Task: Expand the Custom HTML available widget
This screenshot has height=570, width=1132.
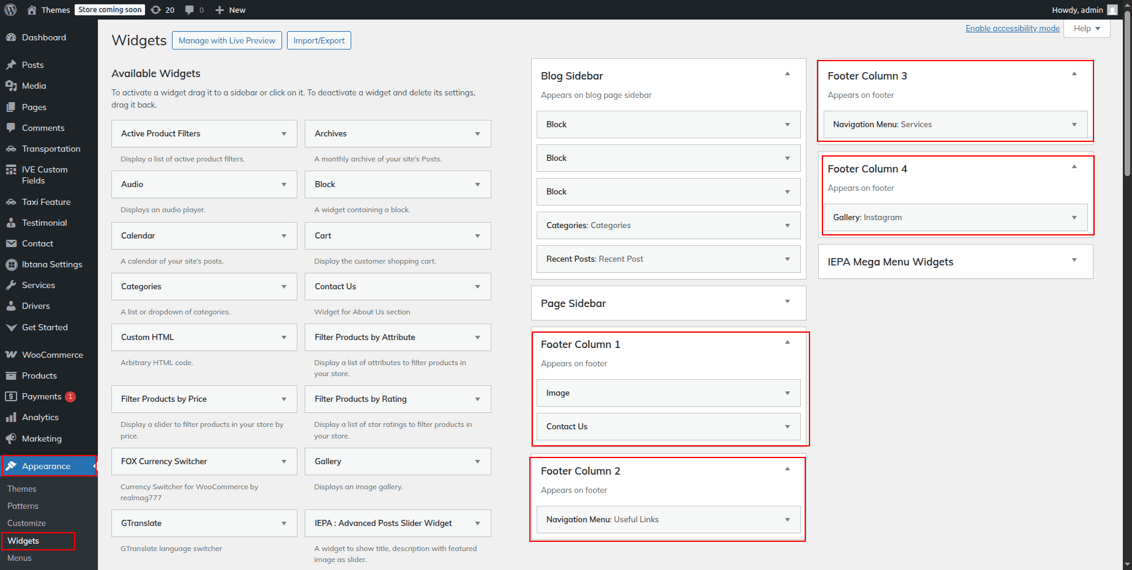Action: pos(284,338)
